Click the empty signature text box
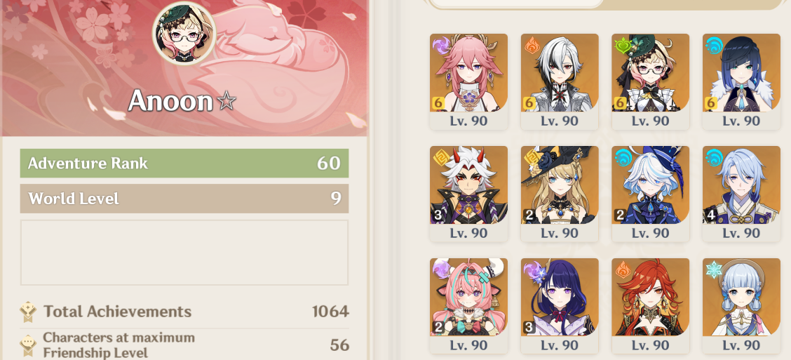The height and width of the screenshot is (360, 791). coord(184,253)
